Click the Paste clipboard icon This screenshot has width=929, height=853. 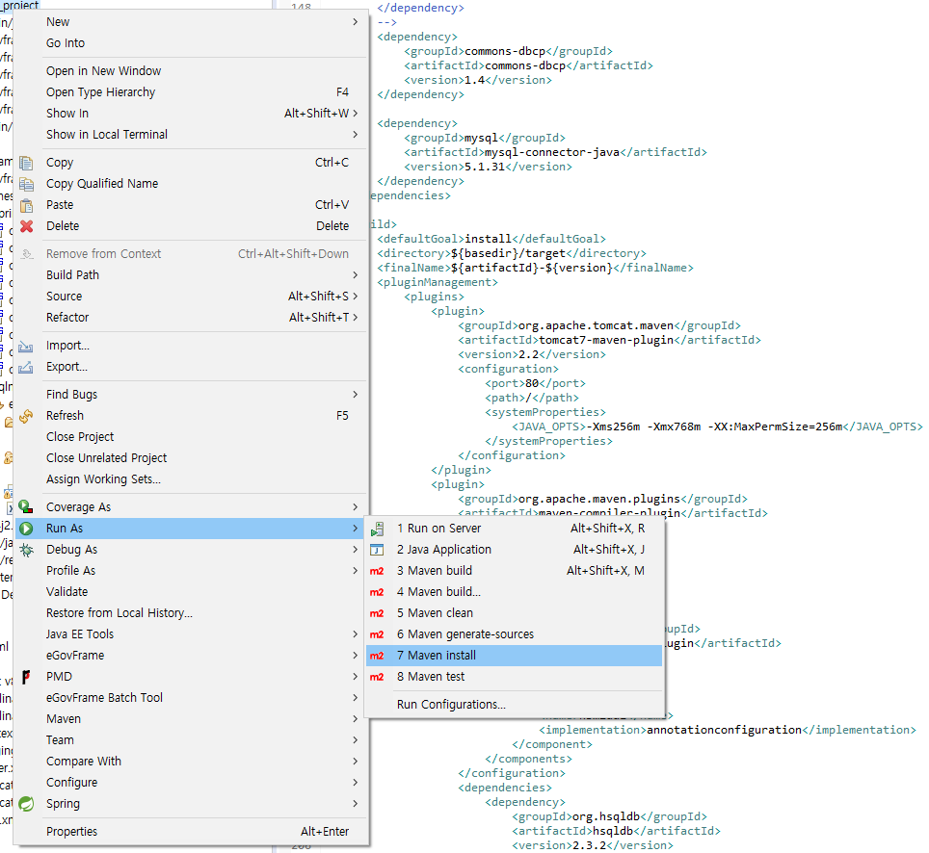27,205
